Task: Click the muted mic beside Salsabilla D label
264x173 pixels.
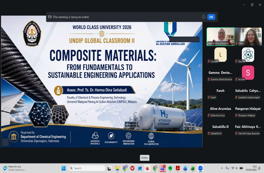Action: coord(209,134)
